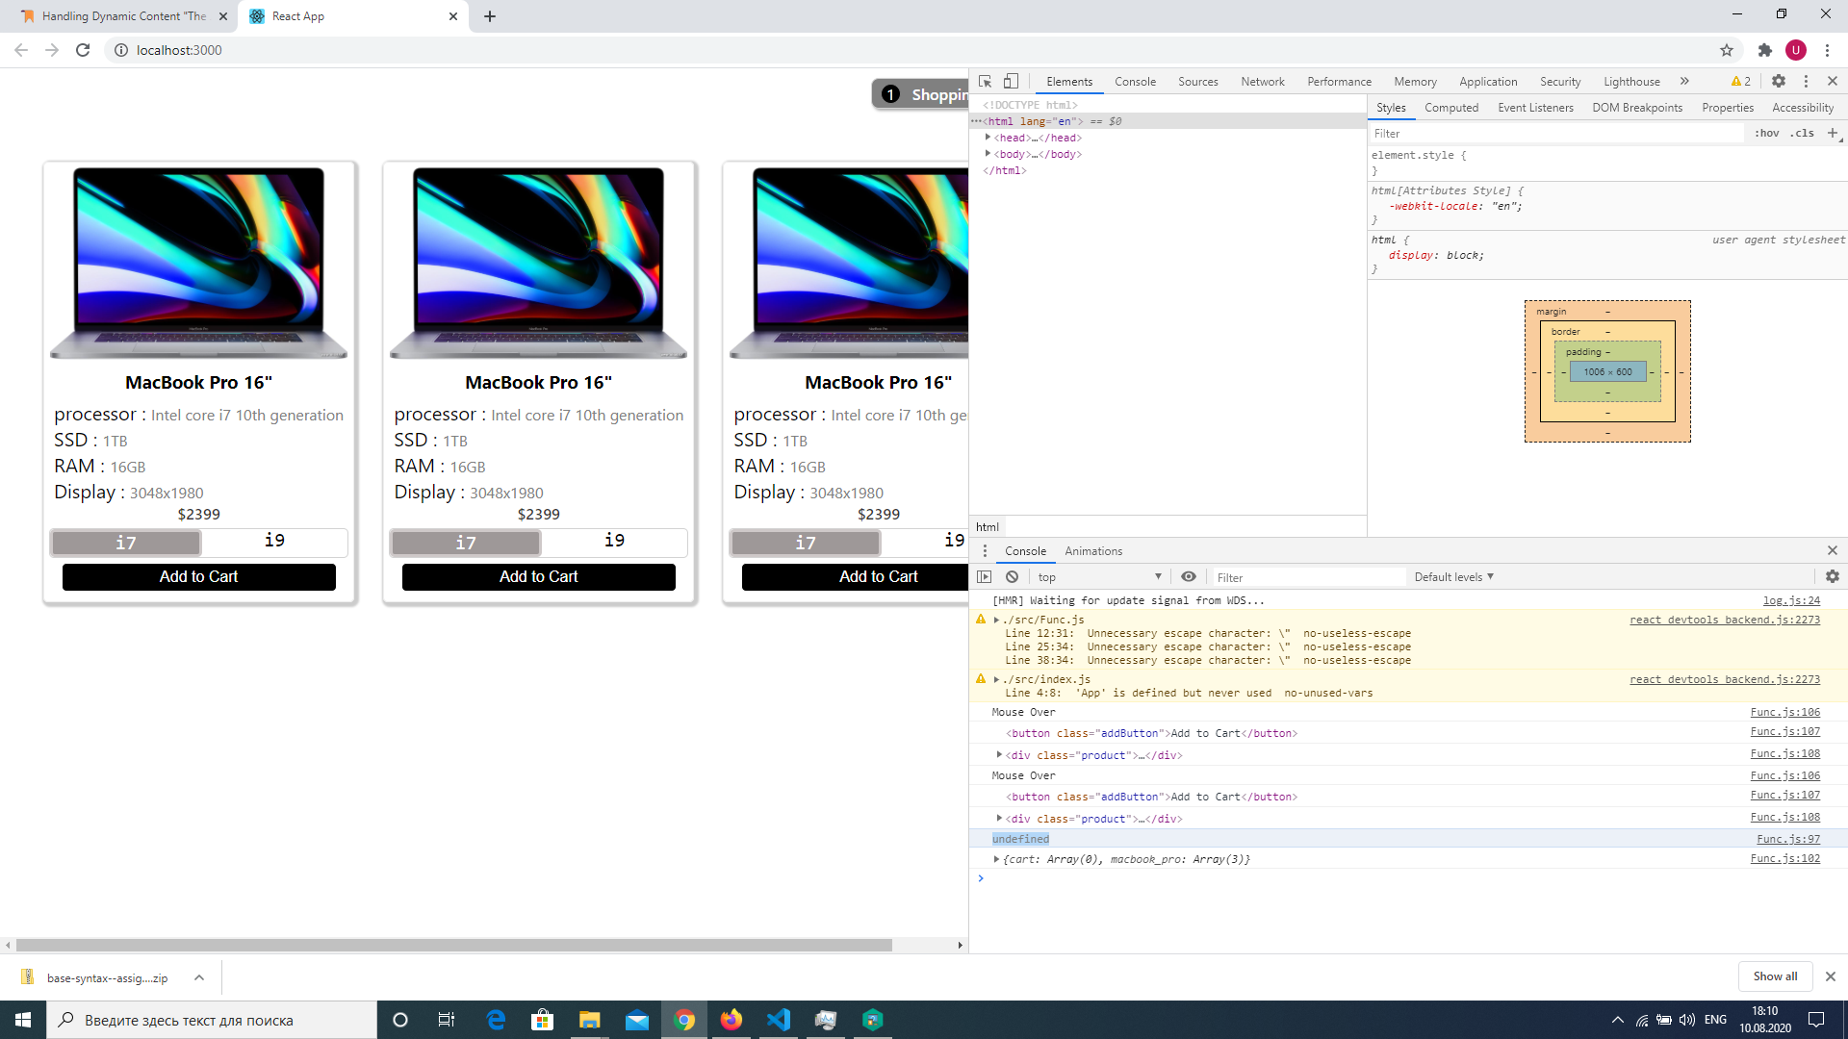Show more DevTools tabs chevron
The height and width of the screenshot is (1039, 1848).
tap(1684, 82)
